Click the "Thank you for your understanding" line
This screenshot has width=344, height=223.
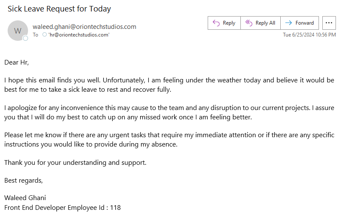coord(75,162)
